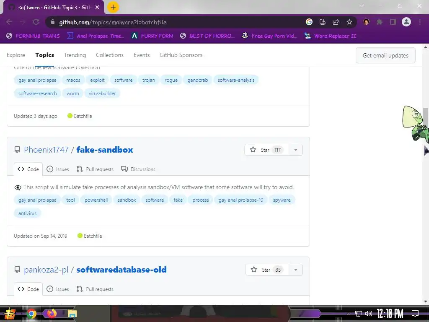
Task: Click Get email updates button
Action: (x=385, y=55)
